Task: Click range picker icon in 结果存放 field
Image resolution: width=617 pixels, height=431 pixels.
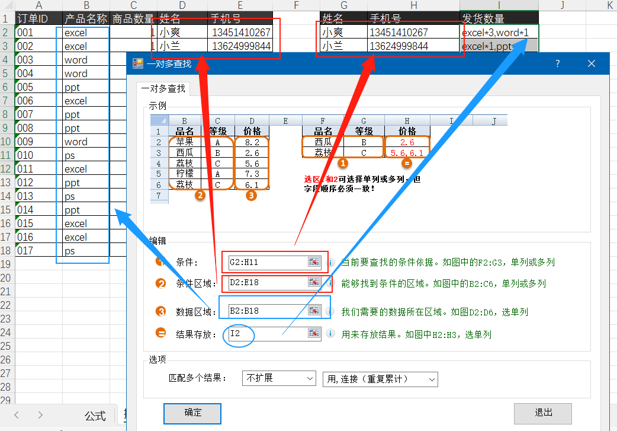Action: coord(314,333)
